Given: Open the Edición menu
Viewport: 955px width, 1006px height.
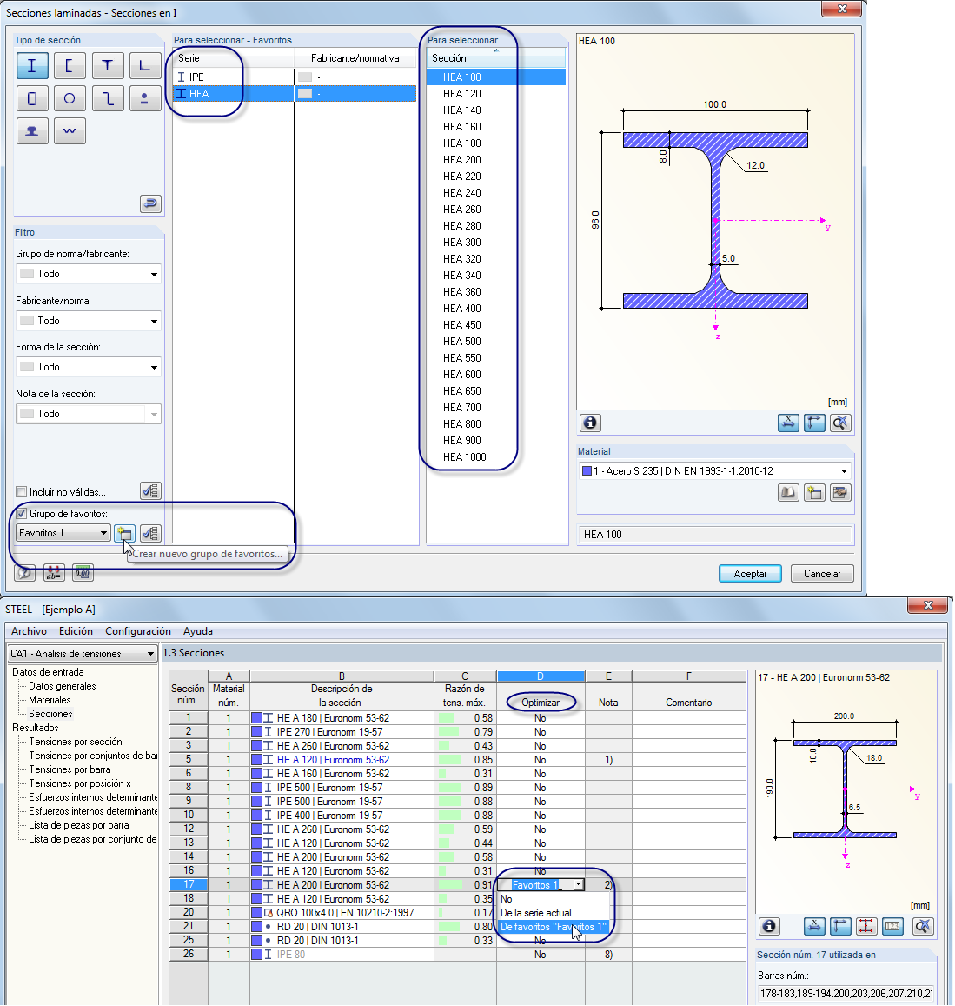Looking at the screenshot, I should tap(76, 631).
